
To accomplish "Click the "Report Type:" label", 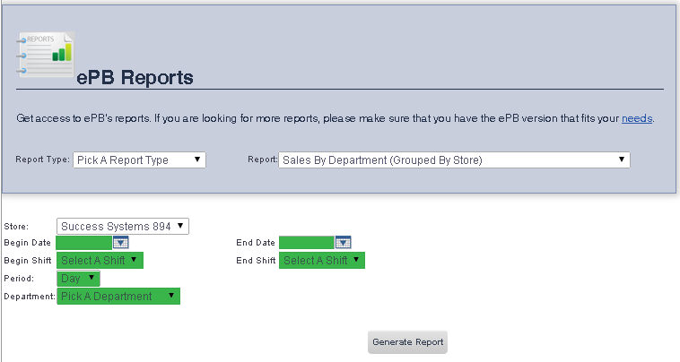I will coord(42,160).
